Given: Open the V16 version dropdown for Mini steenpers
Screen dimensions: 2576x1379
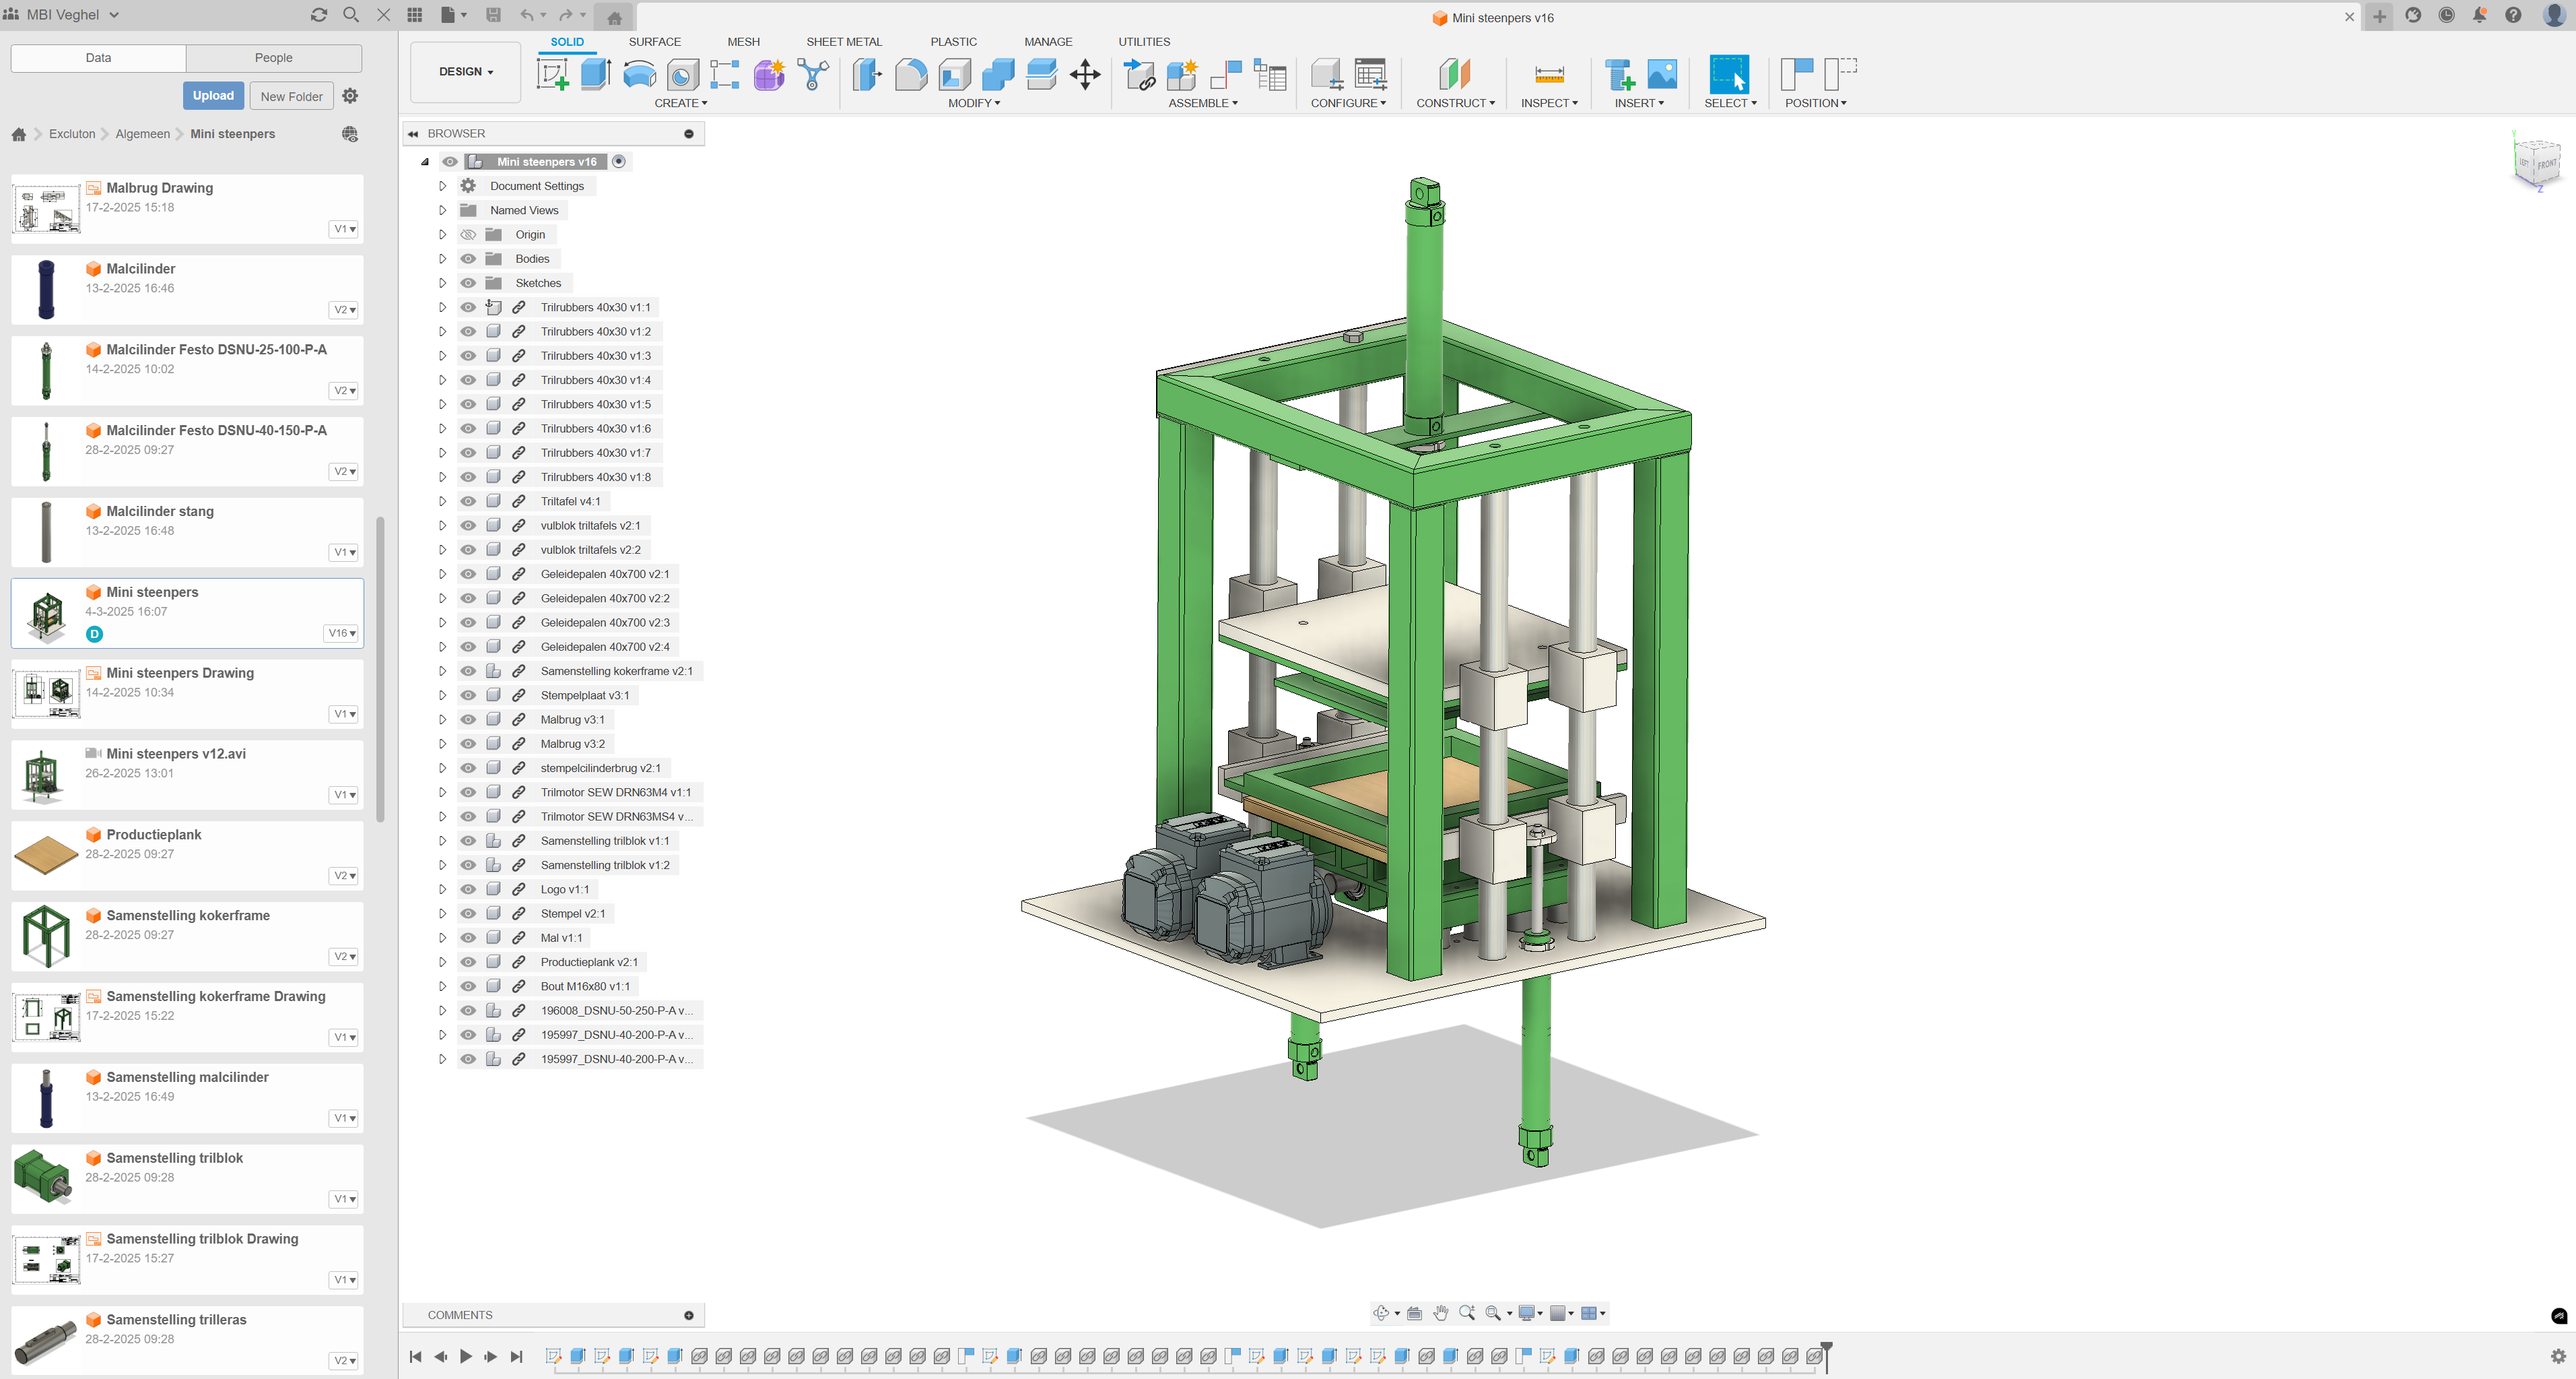Looking at the screenshot, I should [x=342, y=633].
